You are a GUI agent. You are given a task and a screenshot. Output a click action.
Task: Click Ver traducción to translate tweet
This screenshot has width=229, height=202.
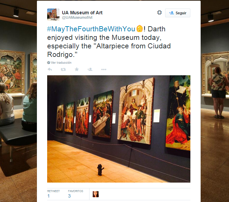tap(61, 63)
